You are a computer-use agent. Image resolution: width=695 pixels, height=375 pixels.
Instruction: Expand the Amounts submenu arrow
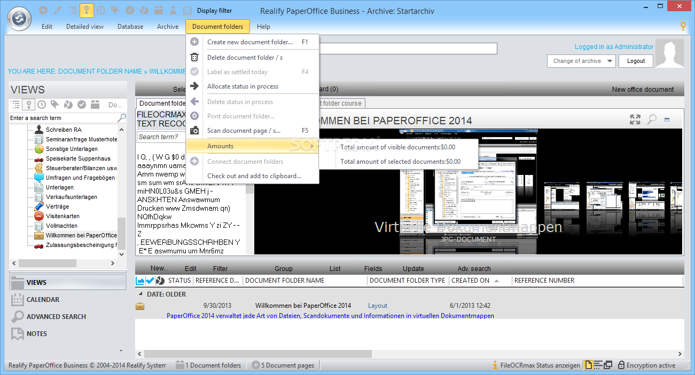click(x=312, y=146)
